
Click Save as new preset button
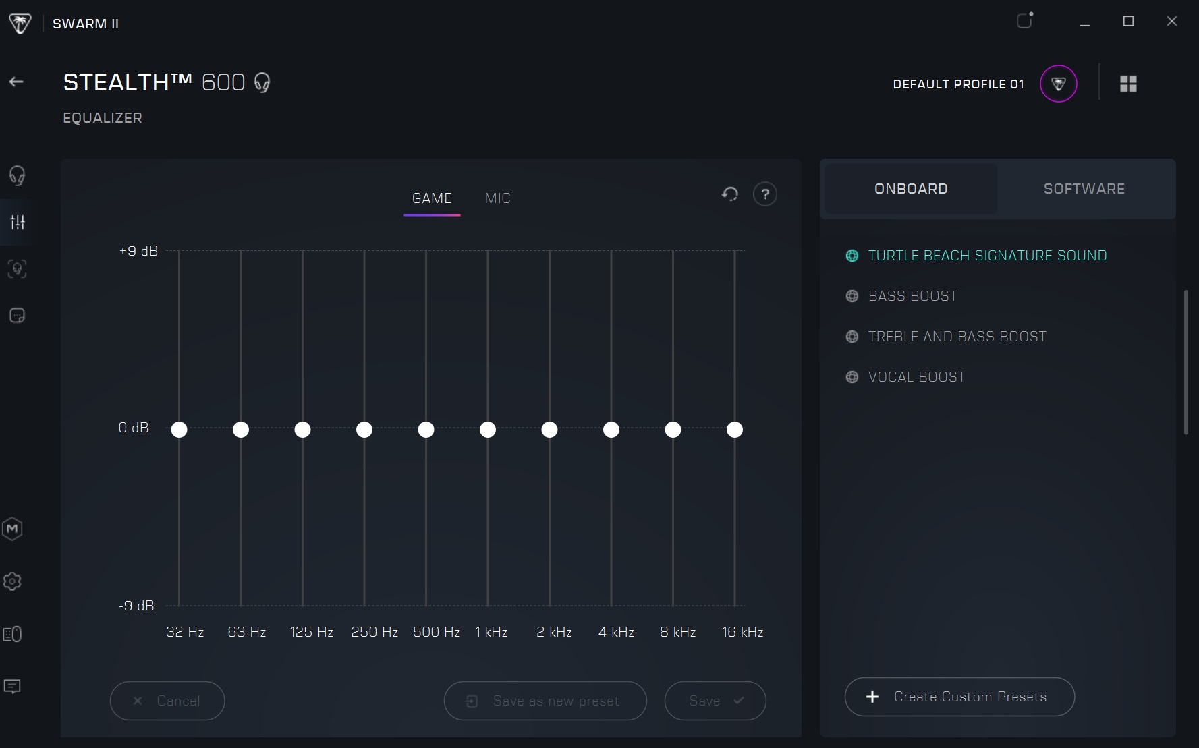(x=545, y=701)
